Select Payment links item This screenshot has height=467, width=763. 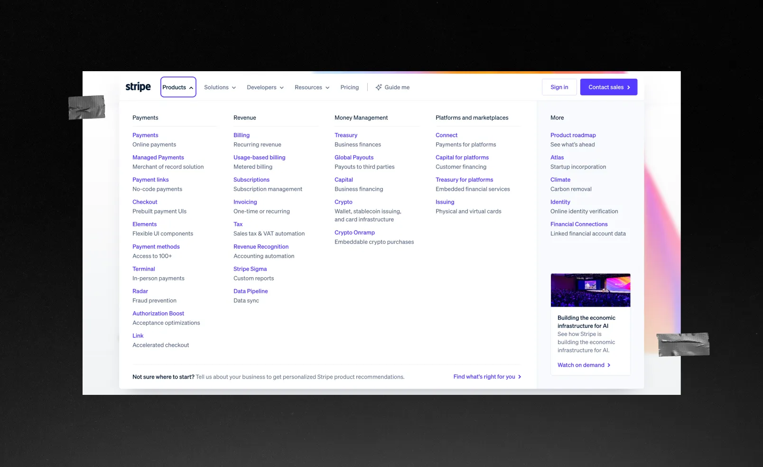coord(150,180)
